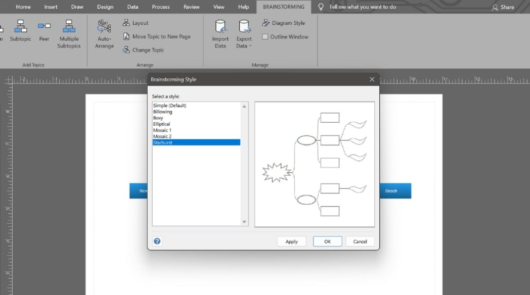Select the Mosaic 2 style
The width and height of the screenshot is (530, 295).
[x=196, y=136]
